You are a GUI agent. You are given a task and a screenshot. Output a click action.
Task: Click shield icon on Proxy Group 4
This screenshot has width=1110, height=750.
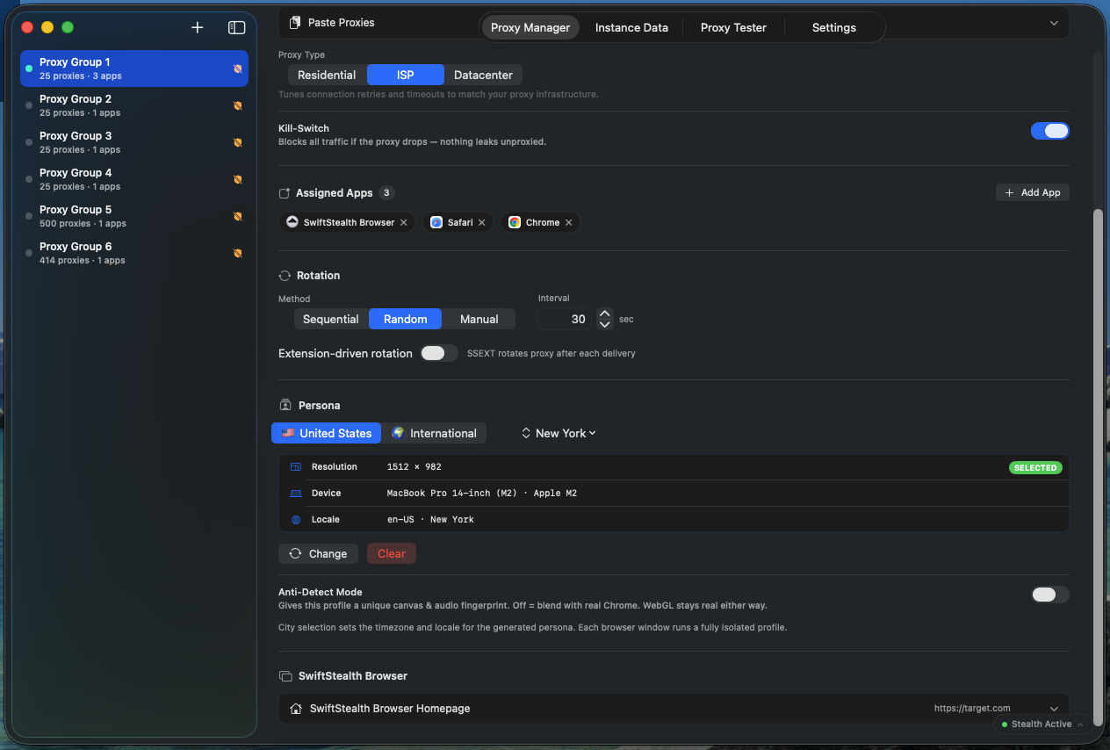237,179
